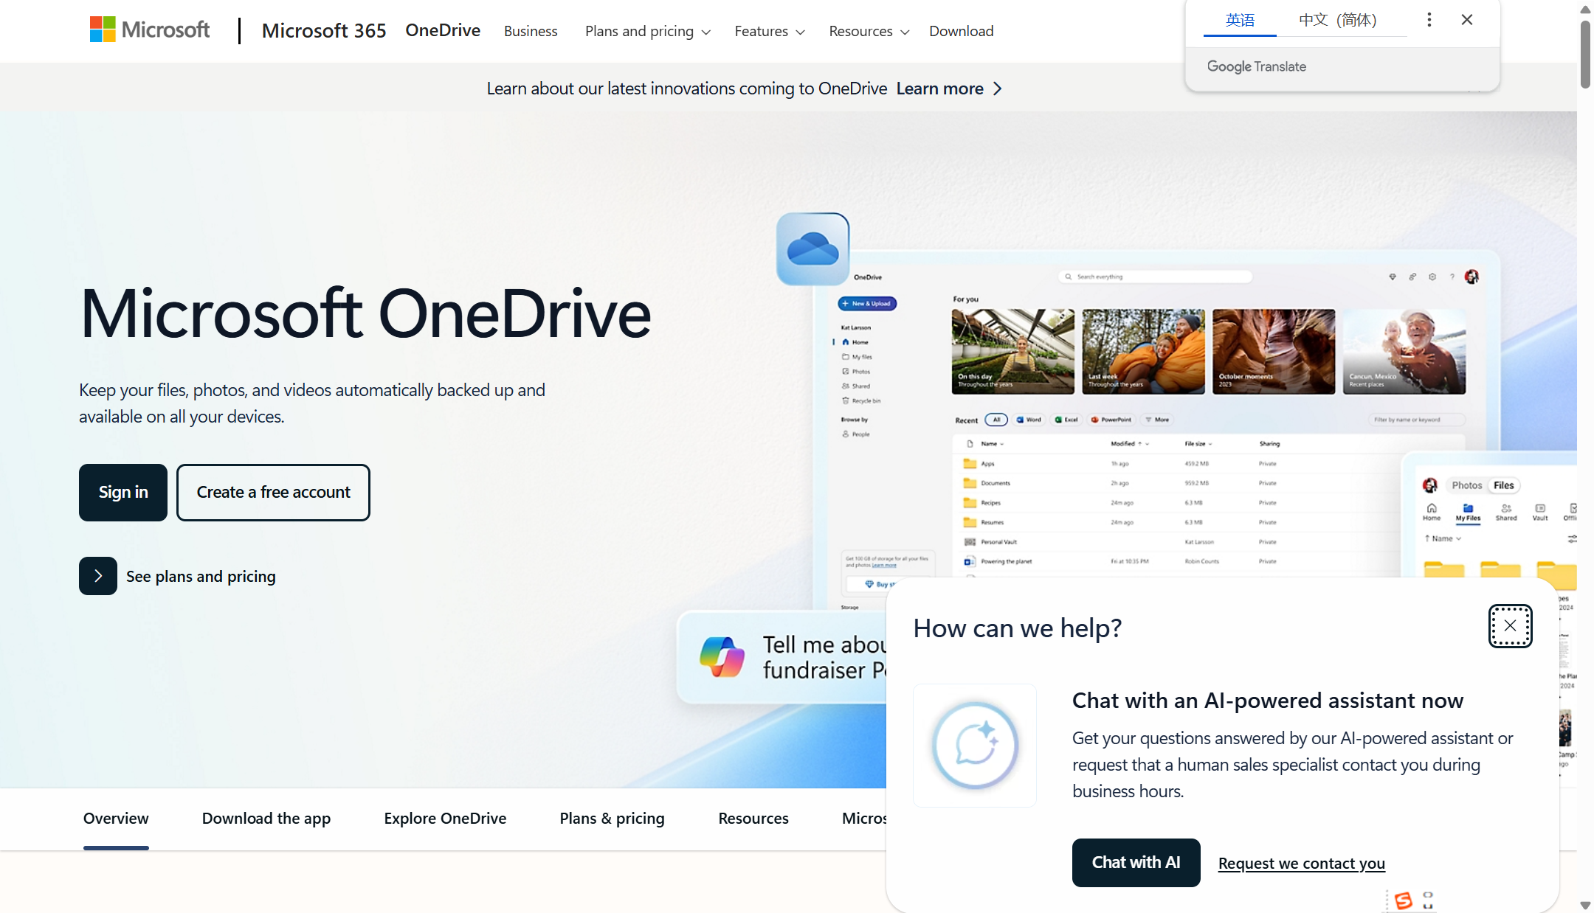Click Request we contact you link

coord(1301,863)
